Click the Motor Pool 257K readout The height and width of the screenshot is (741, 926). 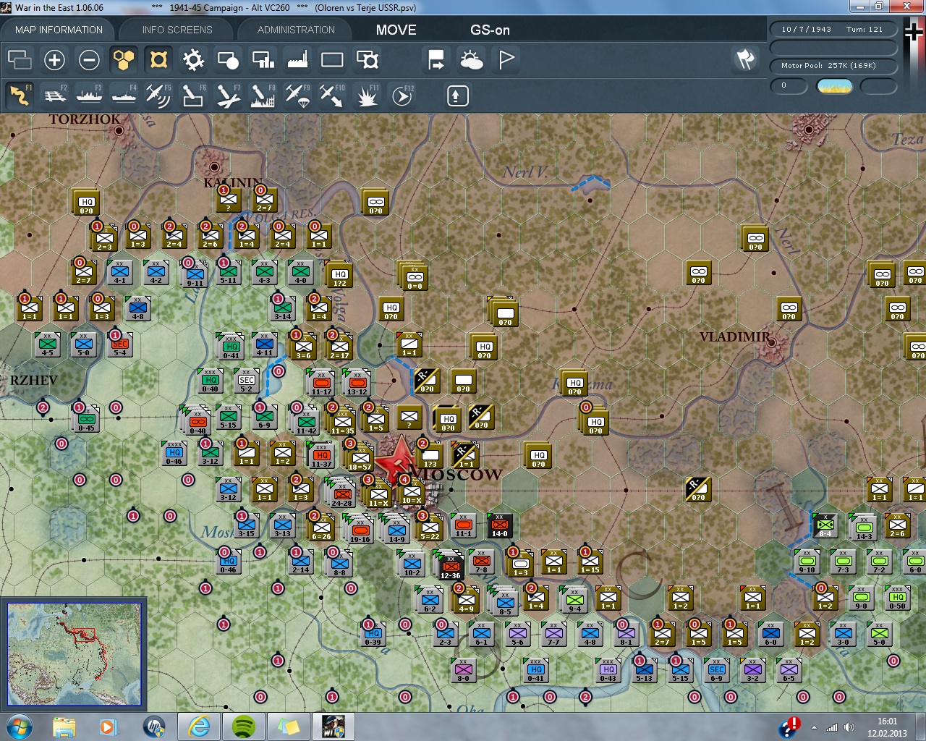[x=833, y=66]
